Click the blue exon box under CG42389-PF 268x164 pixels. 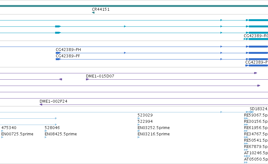pos(58,59)
